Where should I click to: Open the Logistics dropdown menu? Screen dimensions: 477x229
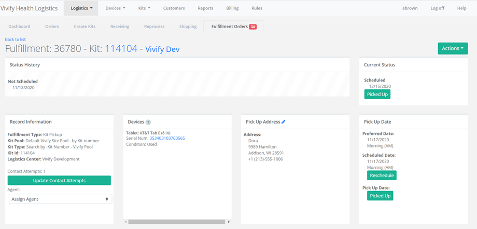82,8
